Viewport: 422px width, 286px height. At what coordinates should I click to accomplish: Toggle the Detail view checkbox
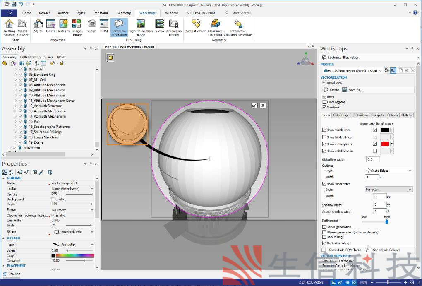point(324,83)
